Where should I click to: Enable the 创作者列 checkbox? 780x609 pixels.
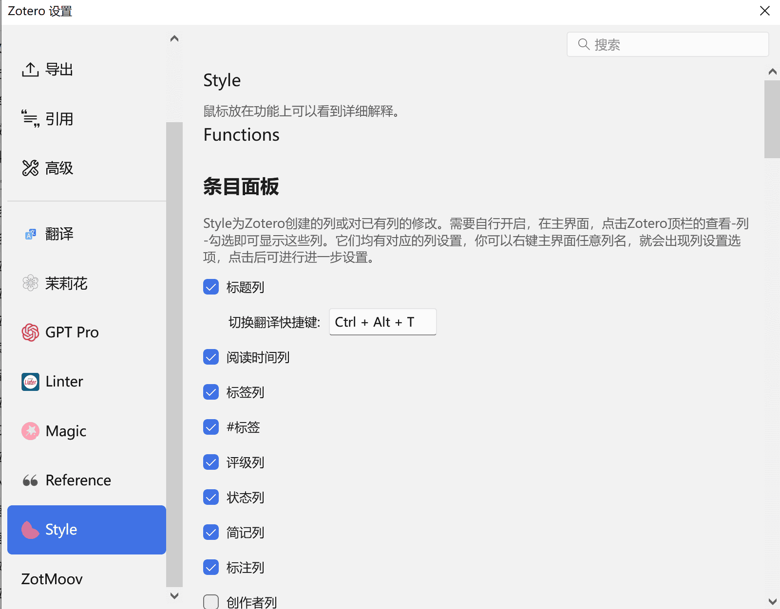coord(210,602)
